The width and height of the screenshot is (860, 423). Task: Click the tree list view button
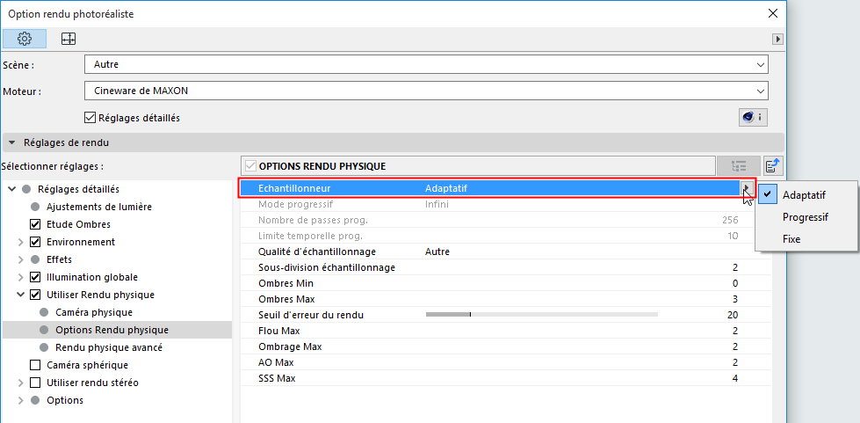click(738, 165)
